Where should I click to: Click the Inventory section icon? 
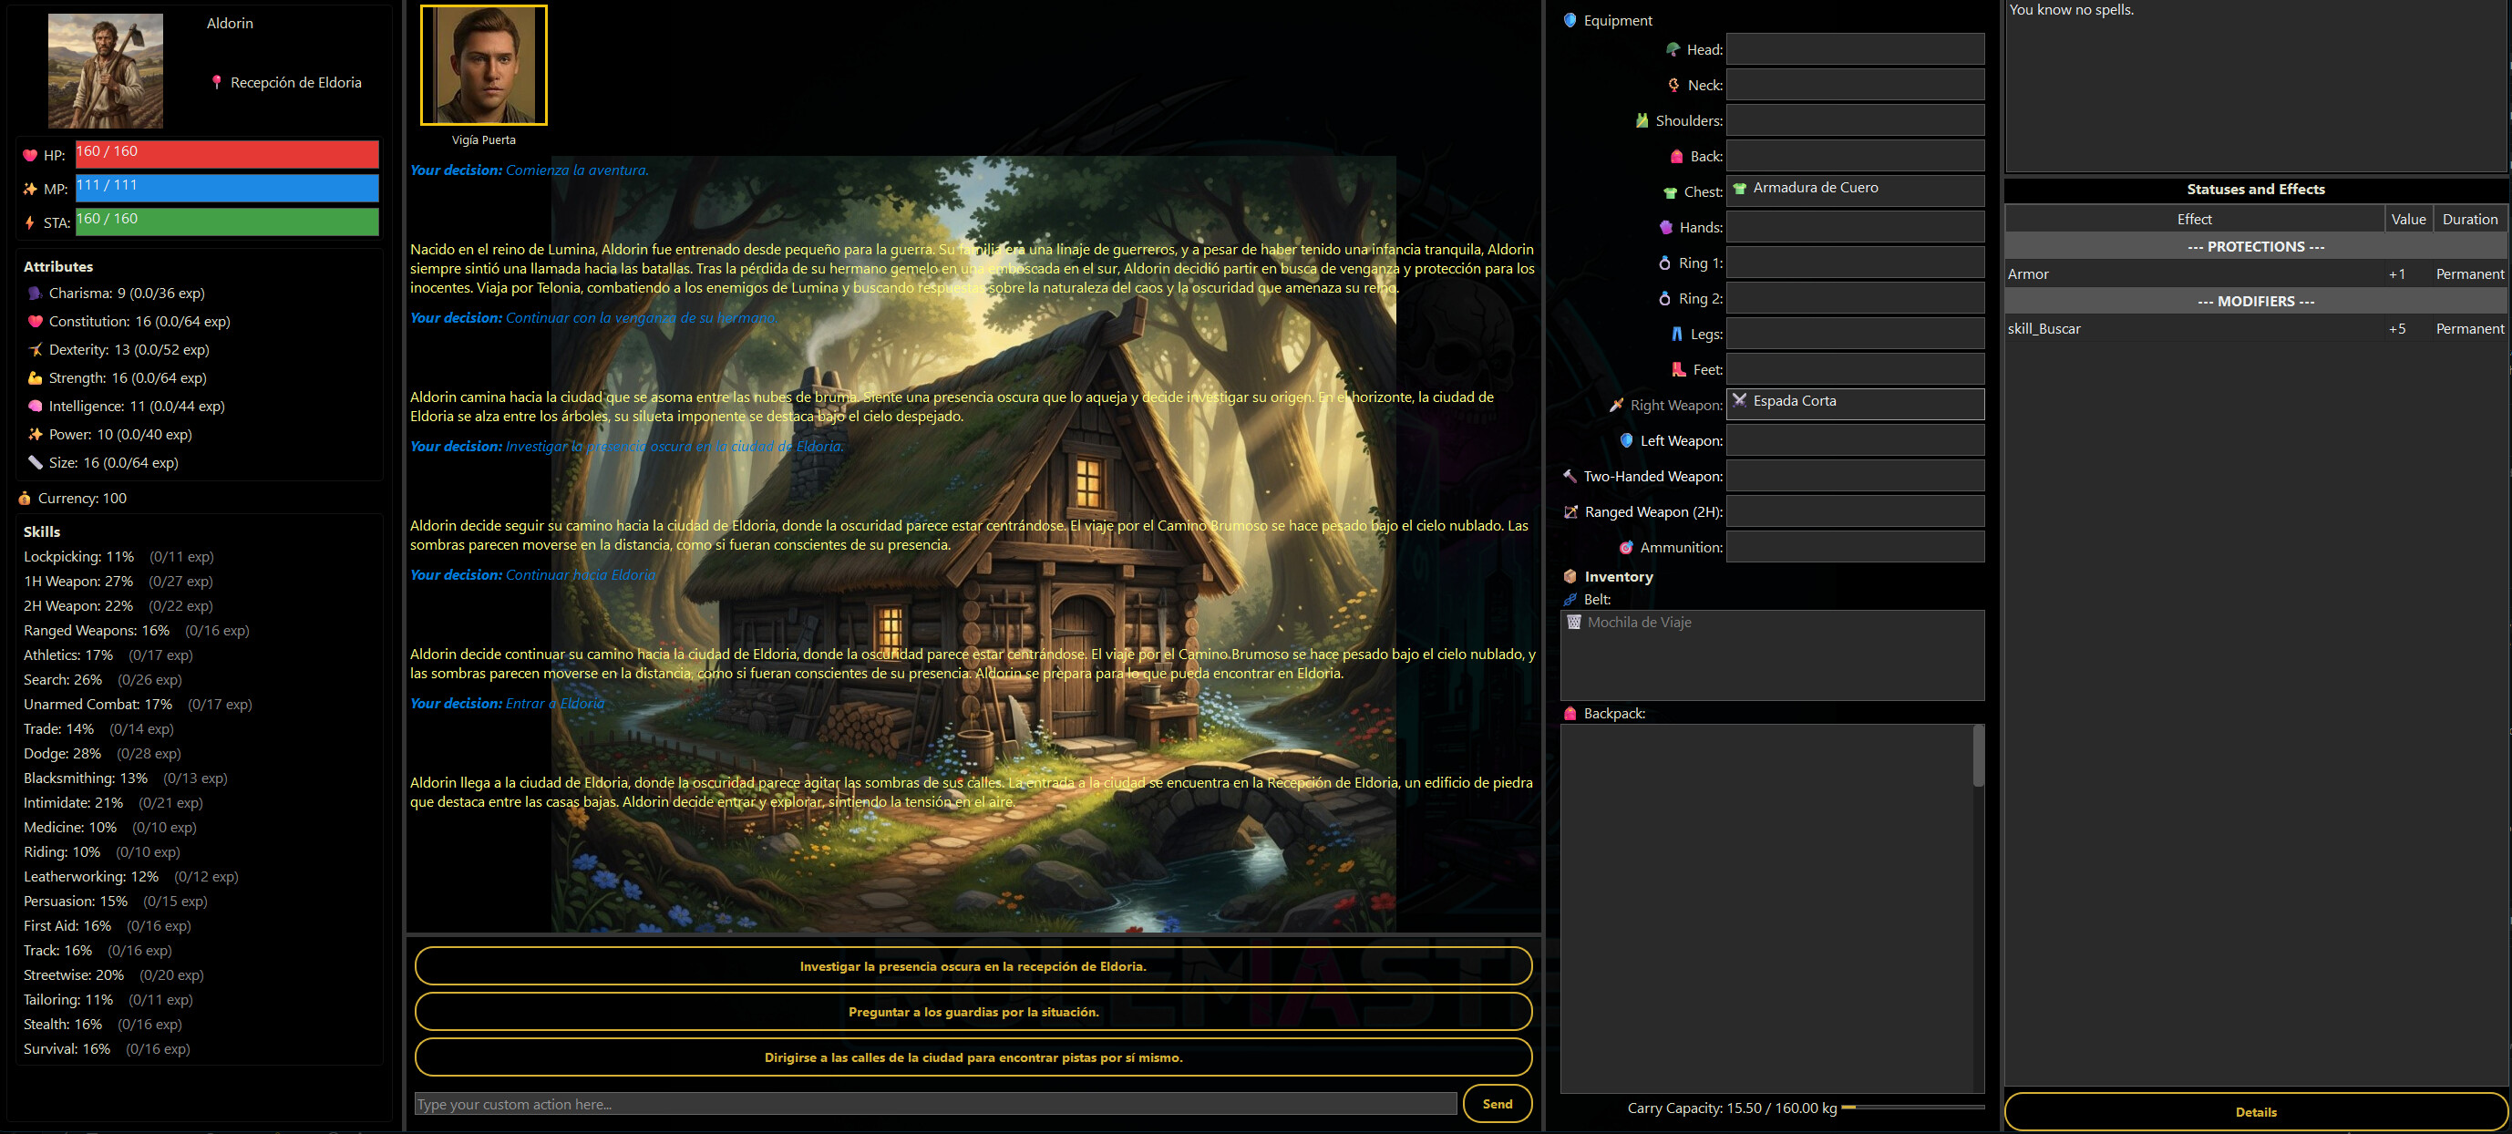tap(1569, 576)
